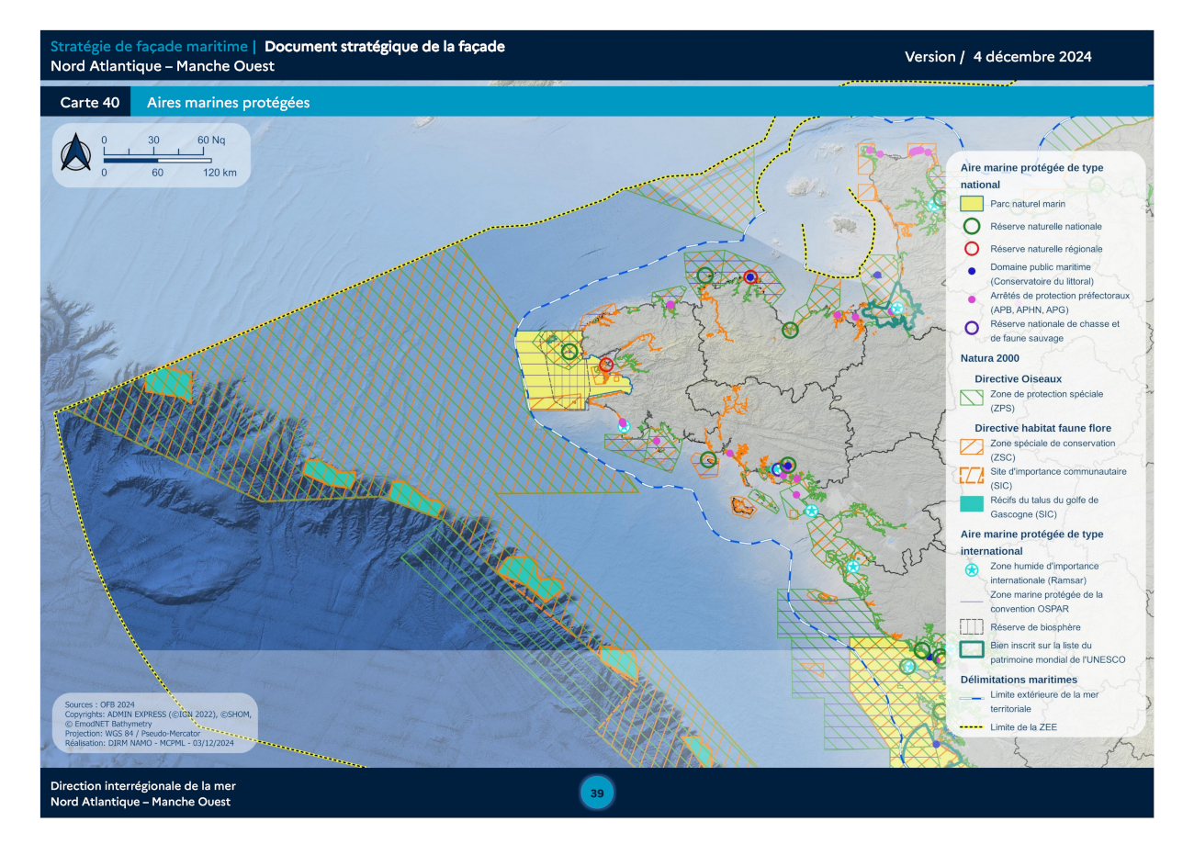Click the scale bar in kilometres

158,162
